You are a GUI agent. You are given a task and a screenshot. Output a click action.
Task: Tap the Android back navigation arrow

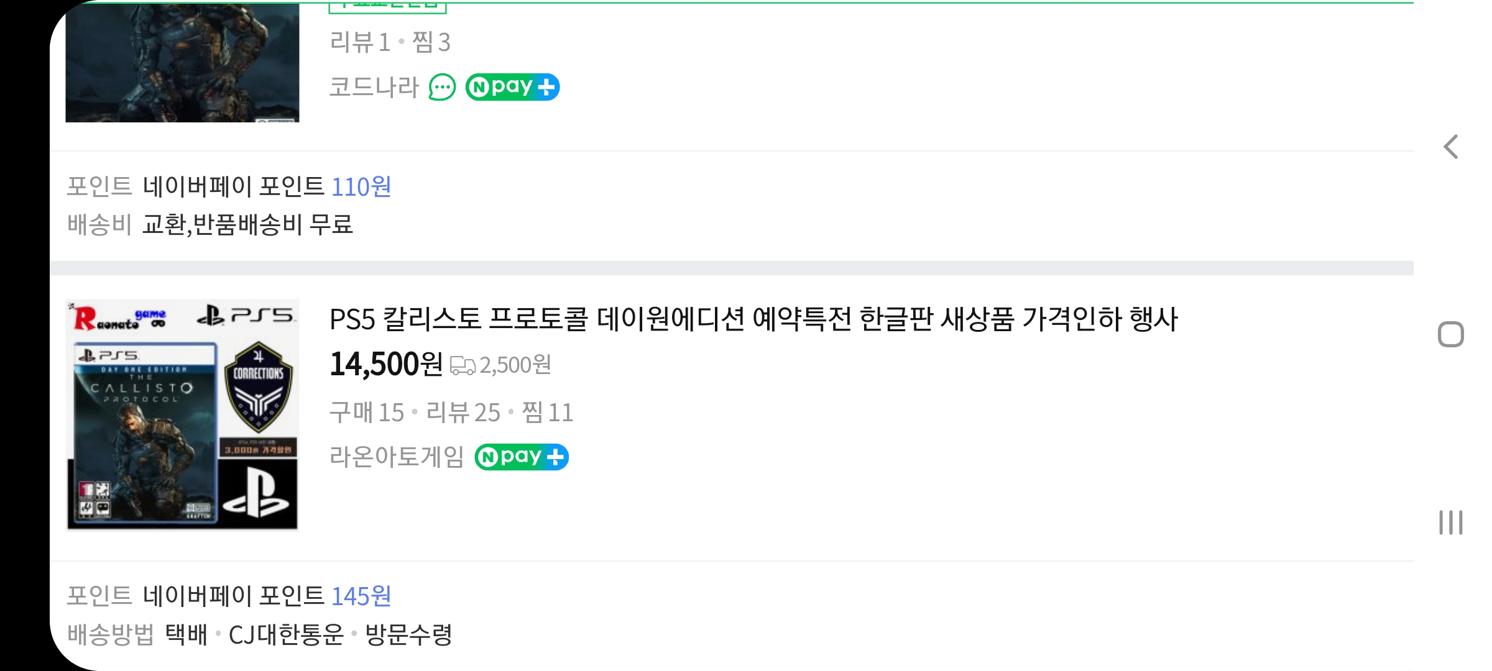click(x=1451, y=147)
